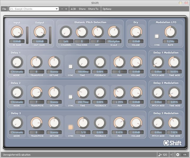This screenshot has width=190, height=158.
Task: Click the input level meter
Action: 27,35
